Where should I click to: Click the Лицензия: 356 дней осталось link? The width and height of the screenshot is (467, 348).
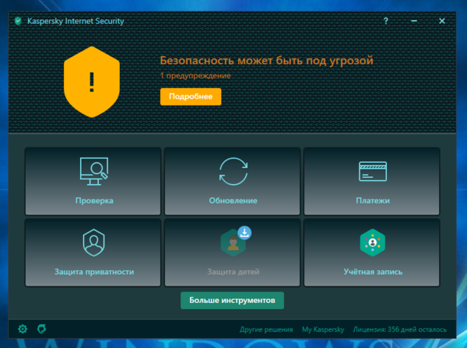click(400, 329)
